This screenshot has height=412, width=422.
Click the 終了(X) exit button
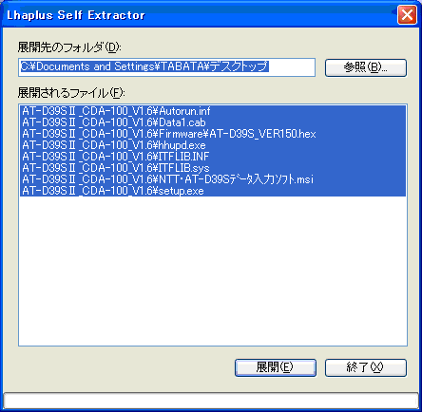click(x=366, y=367)
